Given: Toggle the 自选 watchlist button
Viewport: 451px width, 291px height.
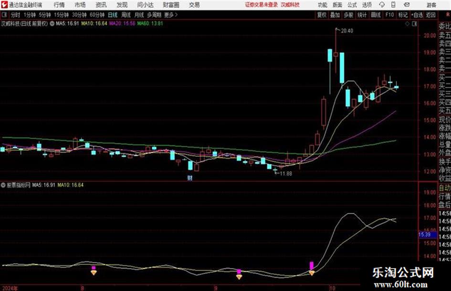Looking at the screenshot, I should [x=417, y=15].
